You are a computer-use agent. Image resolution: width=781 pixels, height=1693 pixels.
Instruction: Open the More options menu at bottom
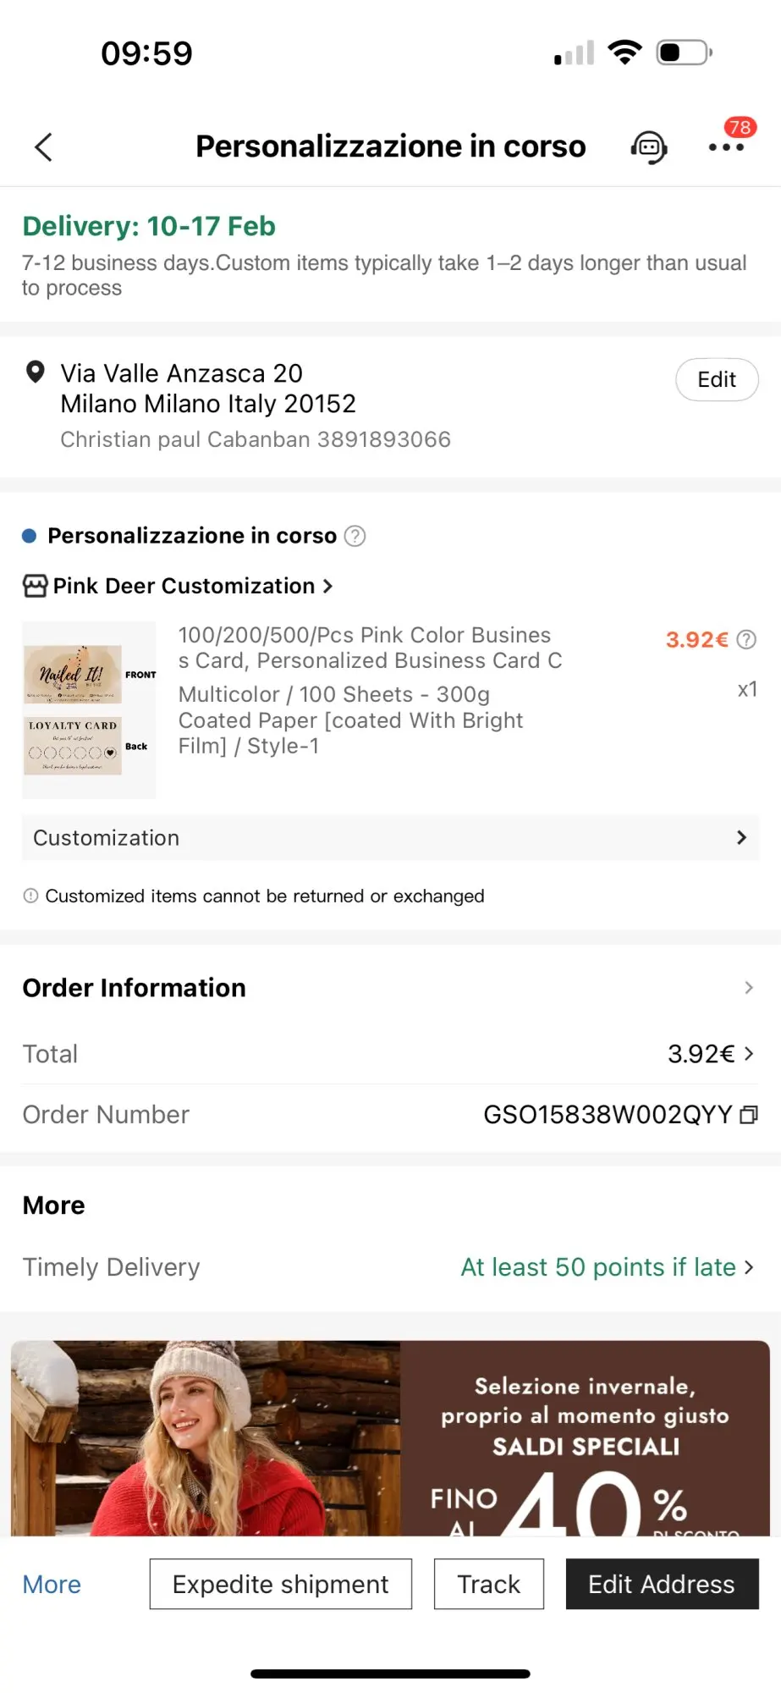(52, 1585)
